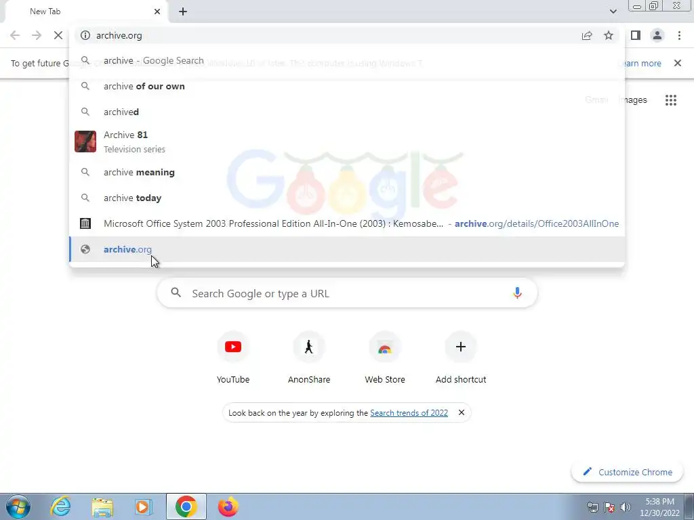
Task: Go forward to next page
Action: (37, 35)
